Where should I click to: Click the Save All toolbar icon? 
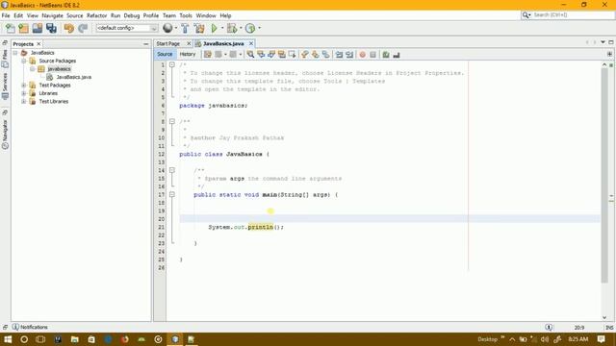tap(51, 28)
